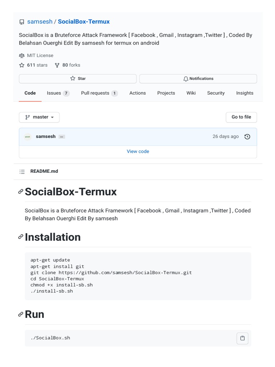The width and height of the screenshot is (275, 367).
Task: Expand the master branch dropdown
Action: coord(39,117)
